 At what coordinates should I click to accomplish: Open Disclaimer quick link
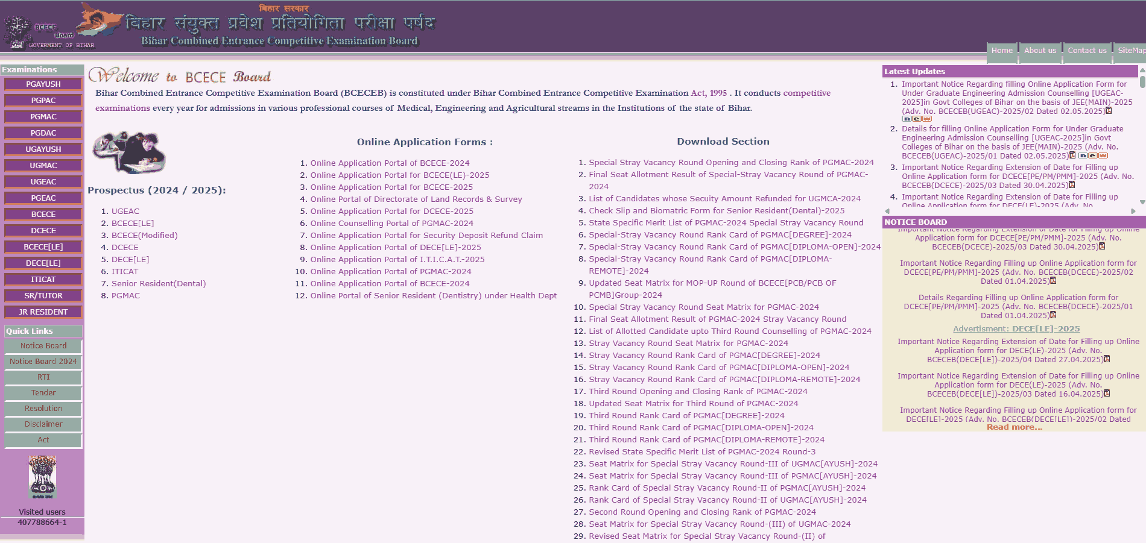[43, 424]
